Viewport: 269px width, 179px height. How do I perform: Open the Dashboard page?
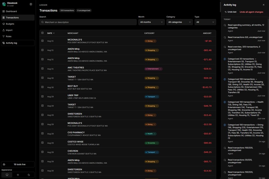[x=18, y=11]
